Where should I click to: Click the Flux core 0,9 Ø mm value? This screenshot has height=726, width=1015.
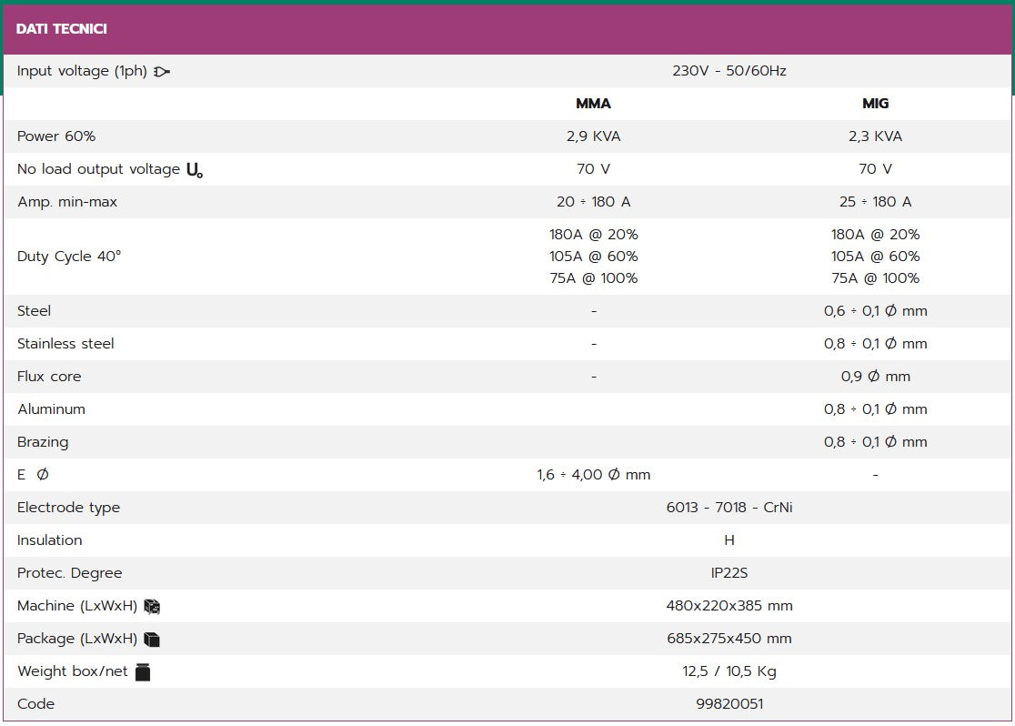(875, 377)
